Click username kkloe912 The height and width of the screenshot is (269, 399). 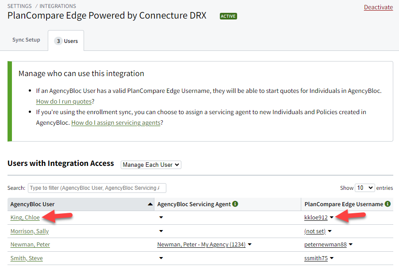click(x=316, y=218)
